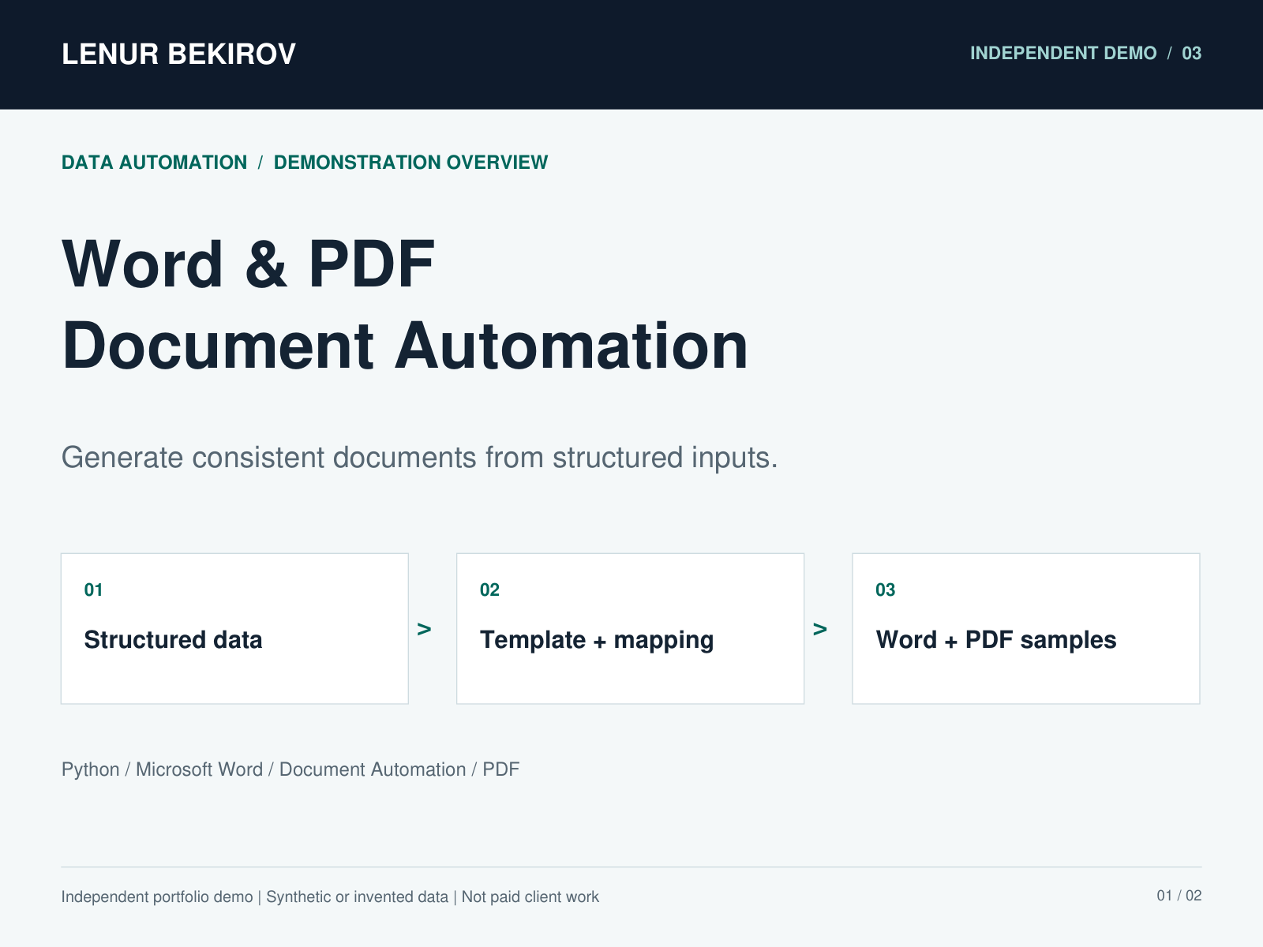
Task: Click the header number 03
Action: tap(1191, 53)
